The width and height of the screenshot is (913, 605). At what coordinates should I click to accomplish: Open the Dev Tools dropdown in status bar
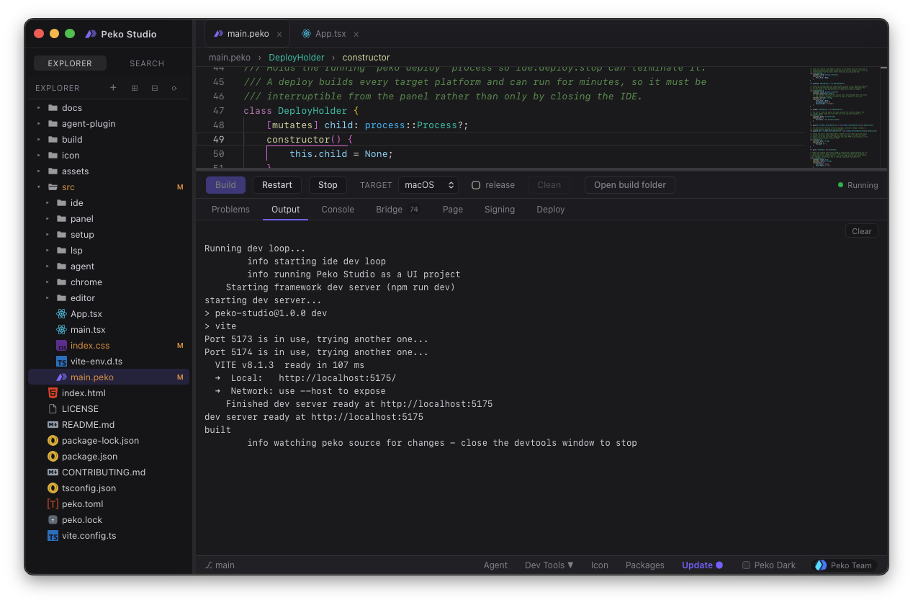point(549,565)
